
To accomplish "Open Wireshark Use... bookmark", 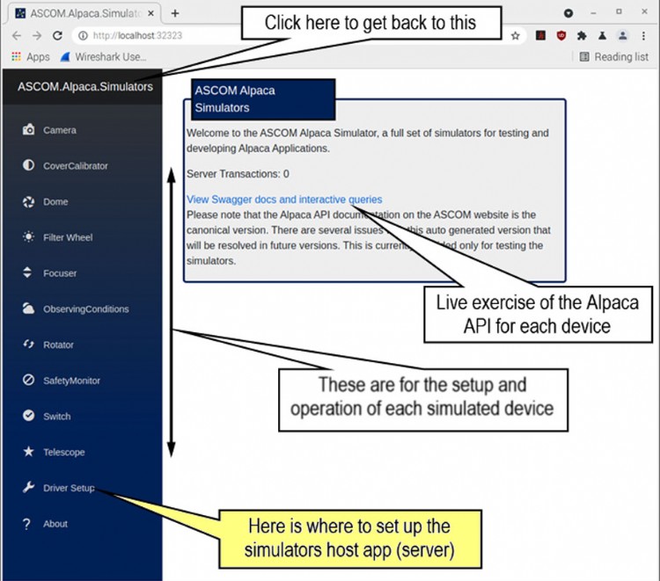I will [103, 57].
